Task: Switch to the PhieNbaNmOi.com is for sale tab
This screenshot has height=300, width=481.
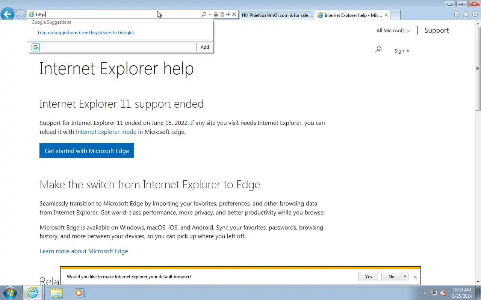Action: pos(277,15)
